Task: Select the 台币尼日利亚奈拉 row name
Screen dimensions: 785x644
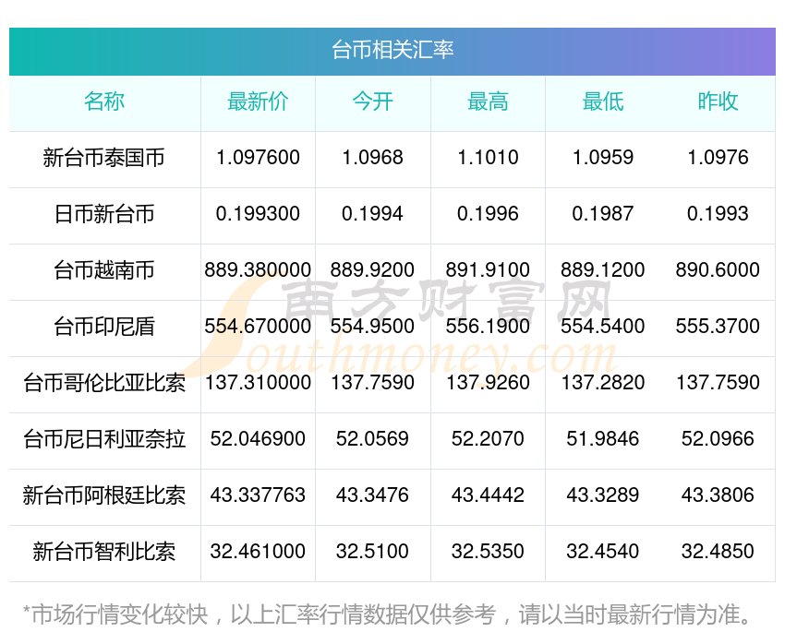Action: pyautogui.click(x=104, y=439)
